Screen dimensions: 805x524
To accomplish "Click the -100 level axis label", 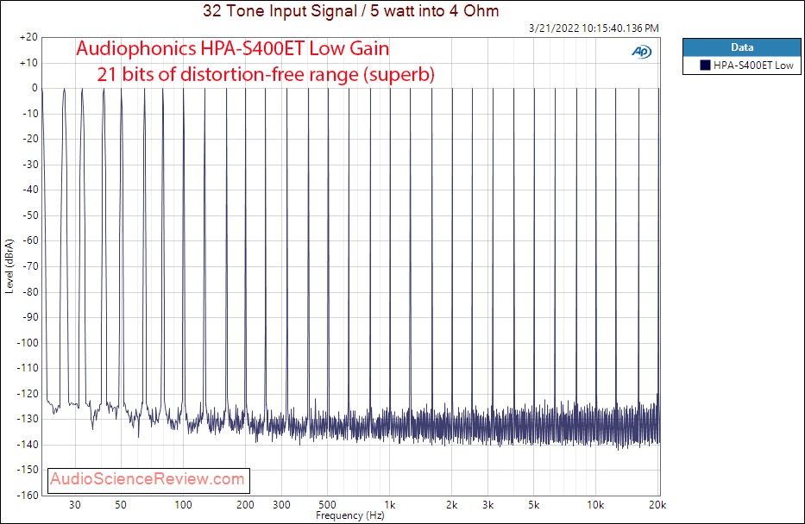I will click(28, 342).
